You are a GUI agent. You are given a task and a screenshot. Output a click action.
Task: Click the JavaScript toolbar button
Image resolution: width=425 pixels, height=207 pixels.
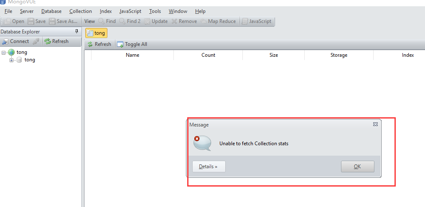tap(257, 21)
